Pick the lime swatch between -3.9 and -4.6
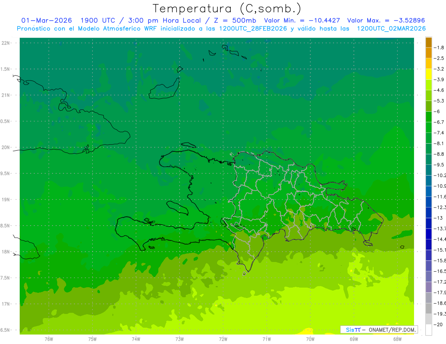 point(429,85)
